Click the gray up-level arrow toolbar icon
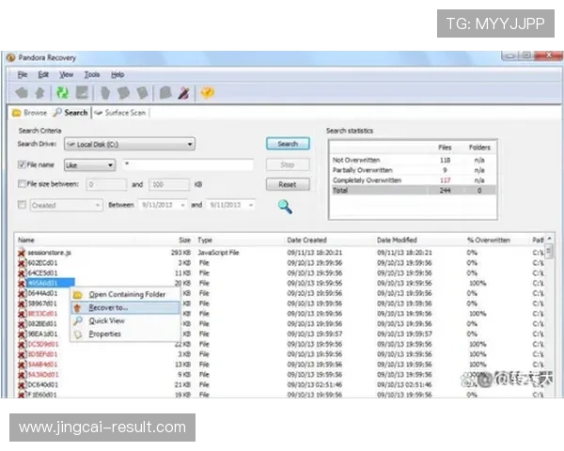This screenshot has height=451, width=564. tap(39, 93)
